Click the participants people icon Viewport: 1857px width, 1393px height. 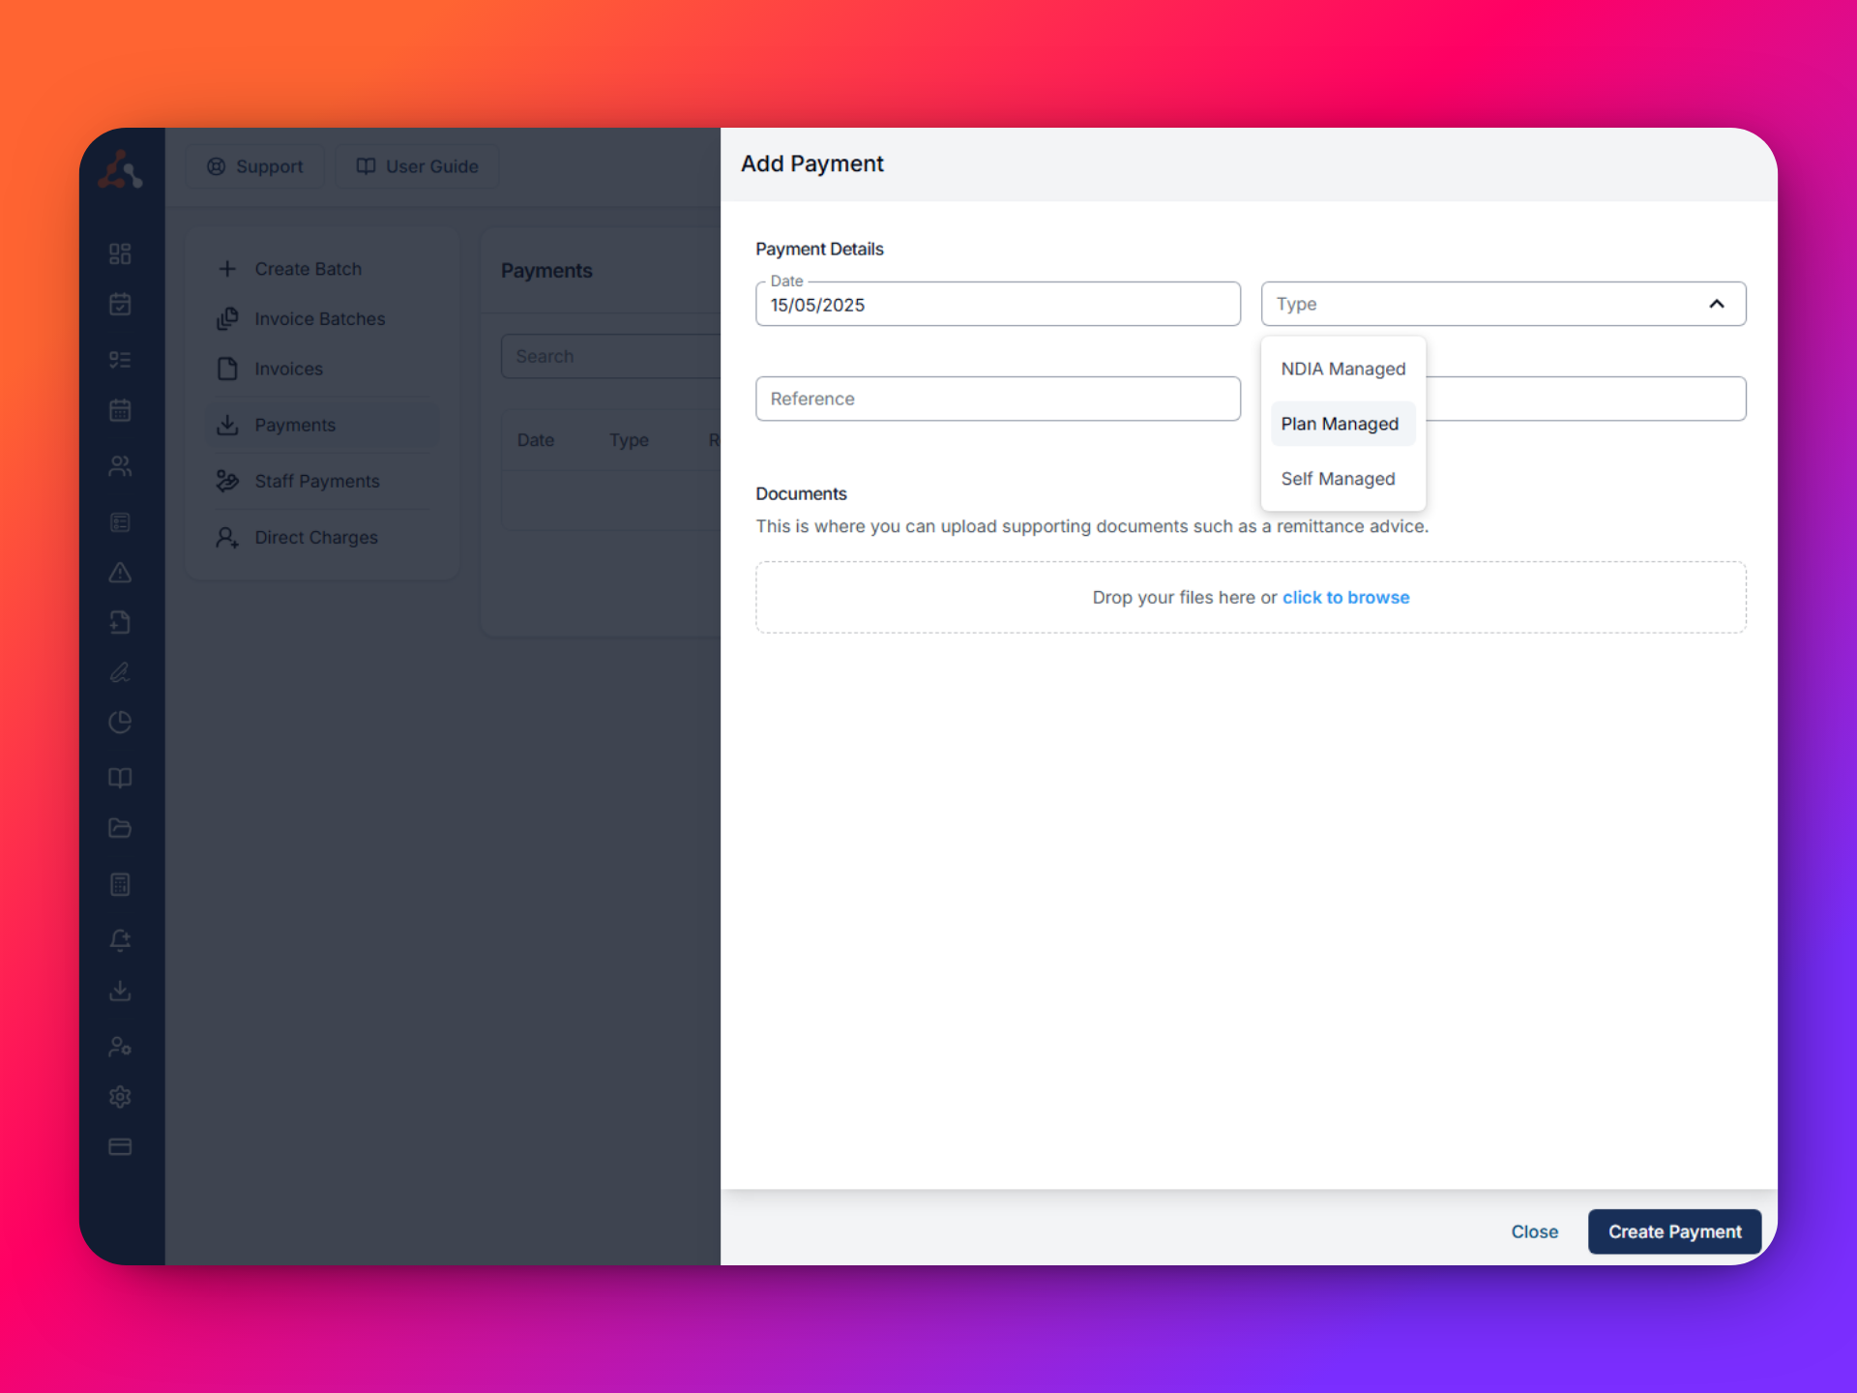point(120,465)
